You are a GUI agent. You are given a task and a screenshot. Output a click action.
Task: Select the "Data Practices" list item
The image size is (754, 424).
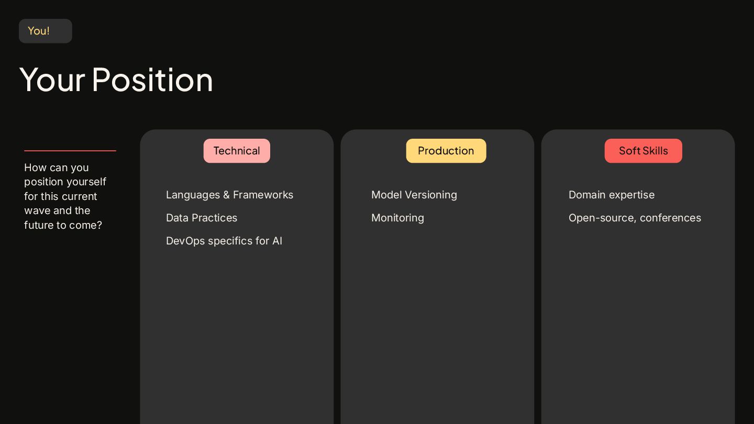pyautogui.click(x=202, y=218)
